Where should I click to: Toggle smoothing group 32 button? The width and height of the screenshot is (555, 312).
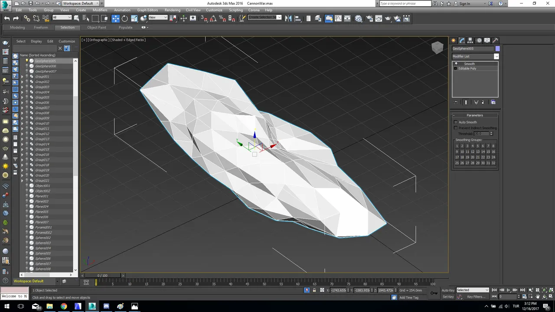[x=493, y=163]
